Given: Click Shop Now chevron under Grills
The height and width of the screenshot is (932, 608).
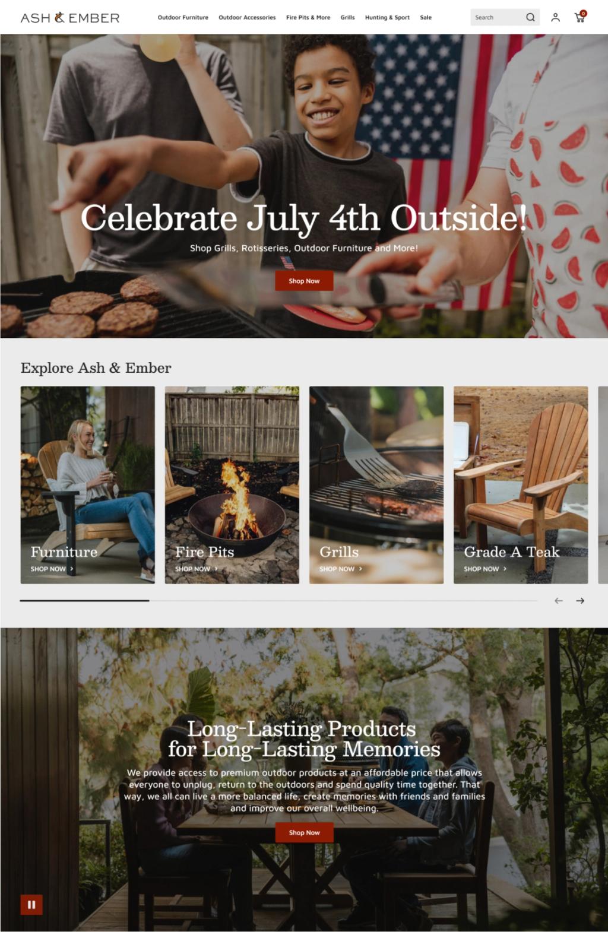Looking at the screenshot, I should point(360,569).
